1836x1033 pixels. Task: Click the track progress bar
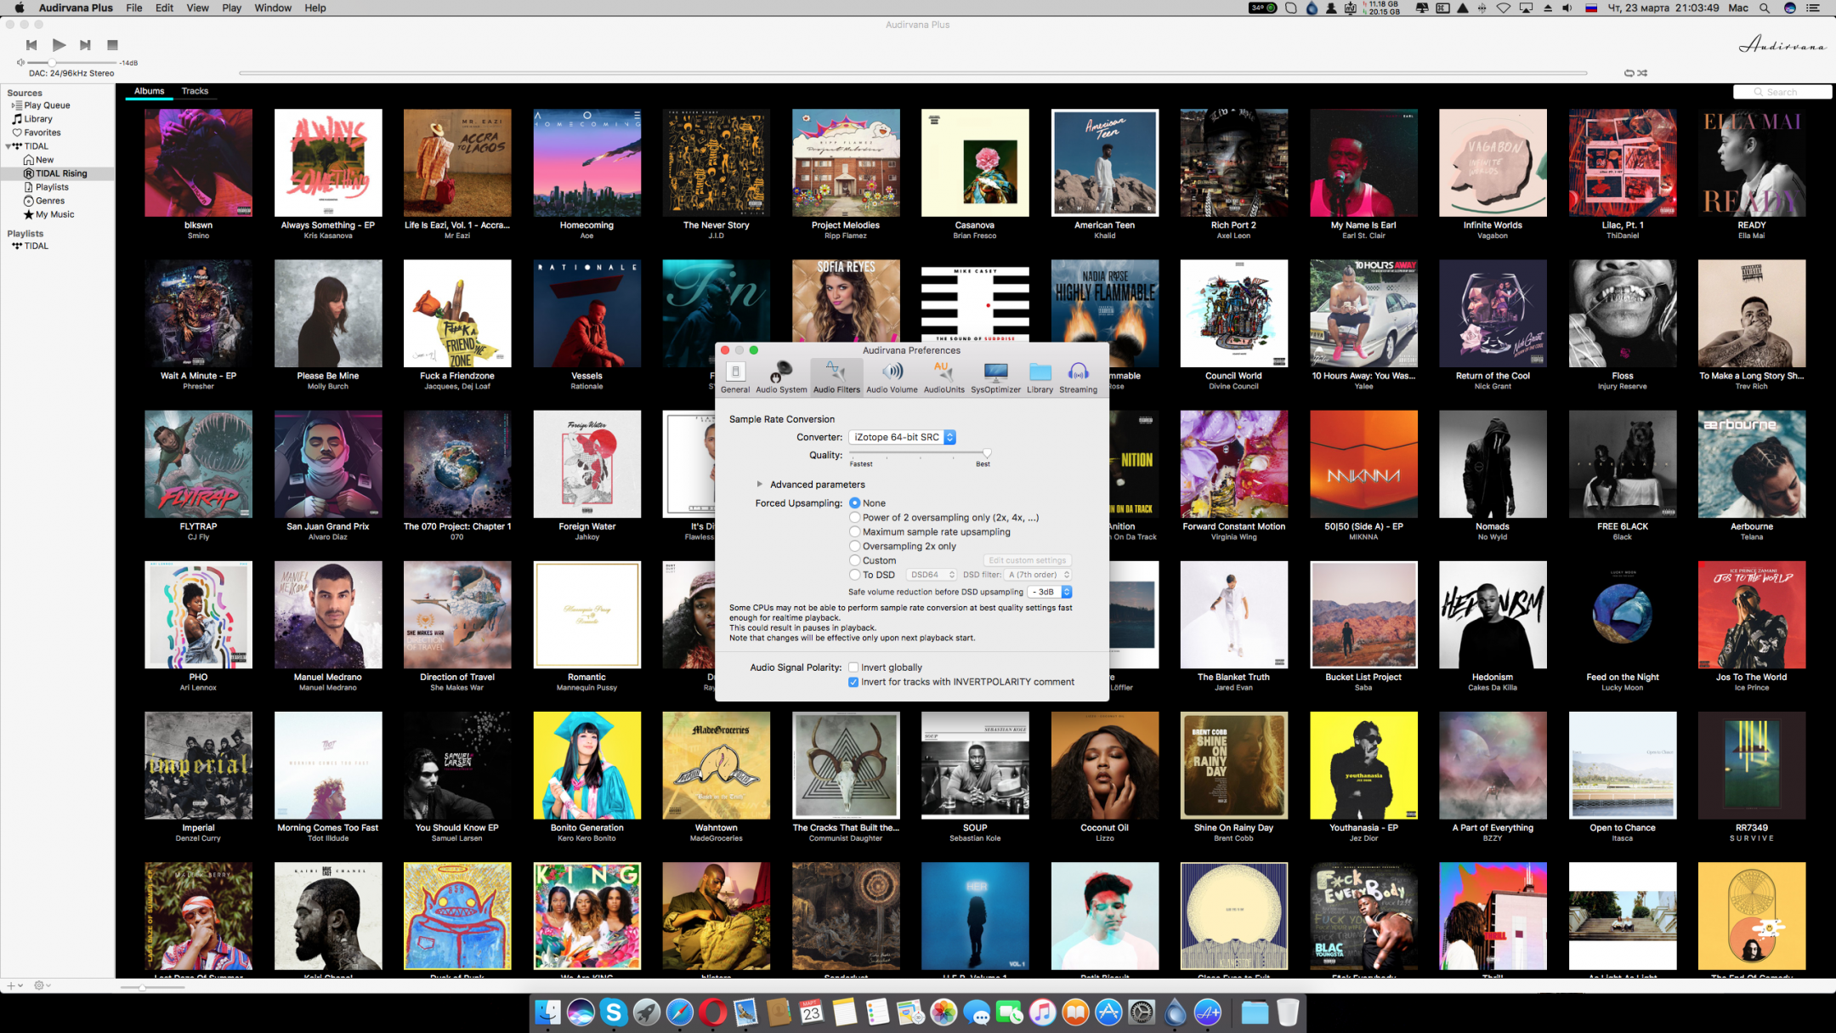coord(913,73)
